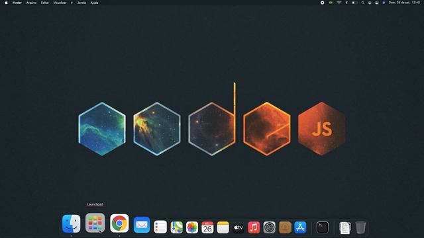Open Calendar showing 26

coord(207,227)
